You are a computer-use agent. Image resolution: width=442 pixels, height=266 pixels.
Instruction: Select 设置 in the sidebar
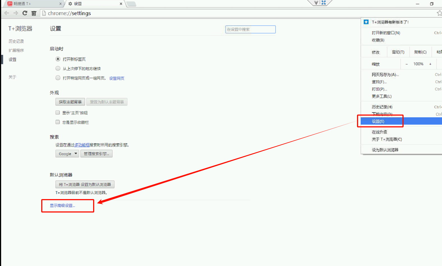[12, 59]
